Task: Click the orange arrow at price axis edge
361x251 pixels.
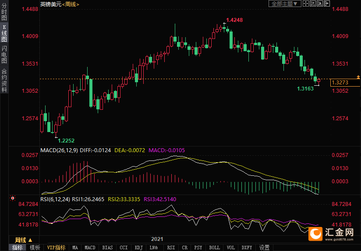Action: click(358, 77)
